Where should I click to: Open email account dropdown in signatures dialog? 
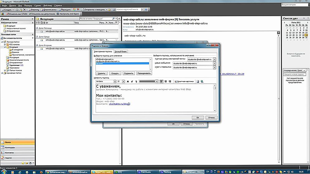pyautogui.click(x=214, y=59)
